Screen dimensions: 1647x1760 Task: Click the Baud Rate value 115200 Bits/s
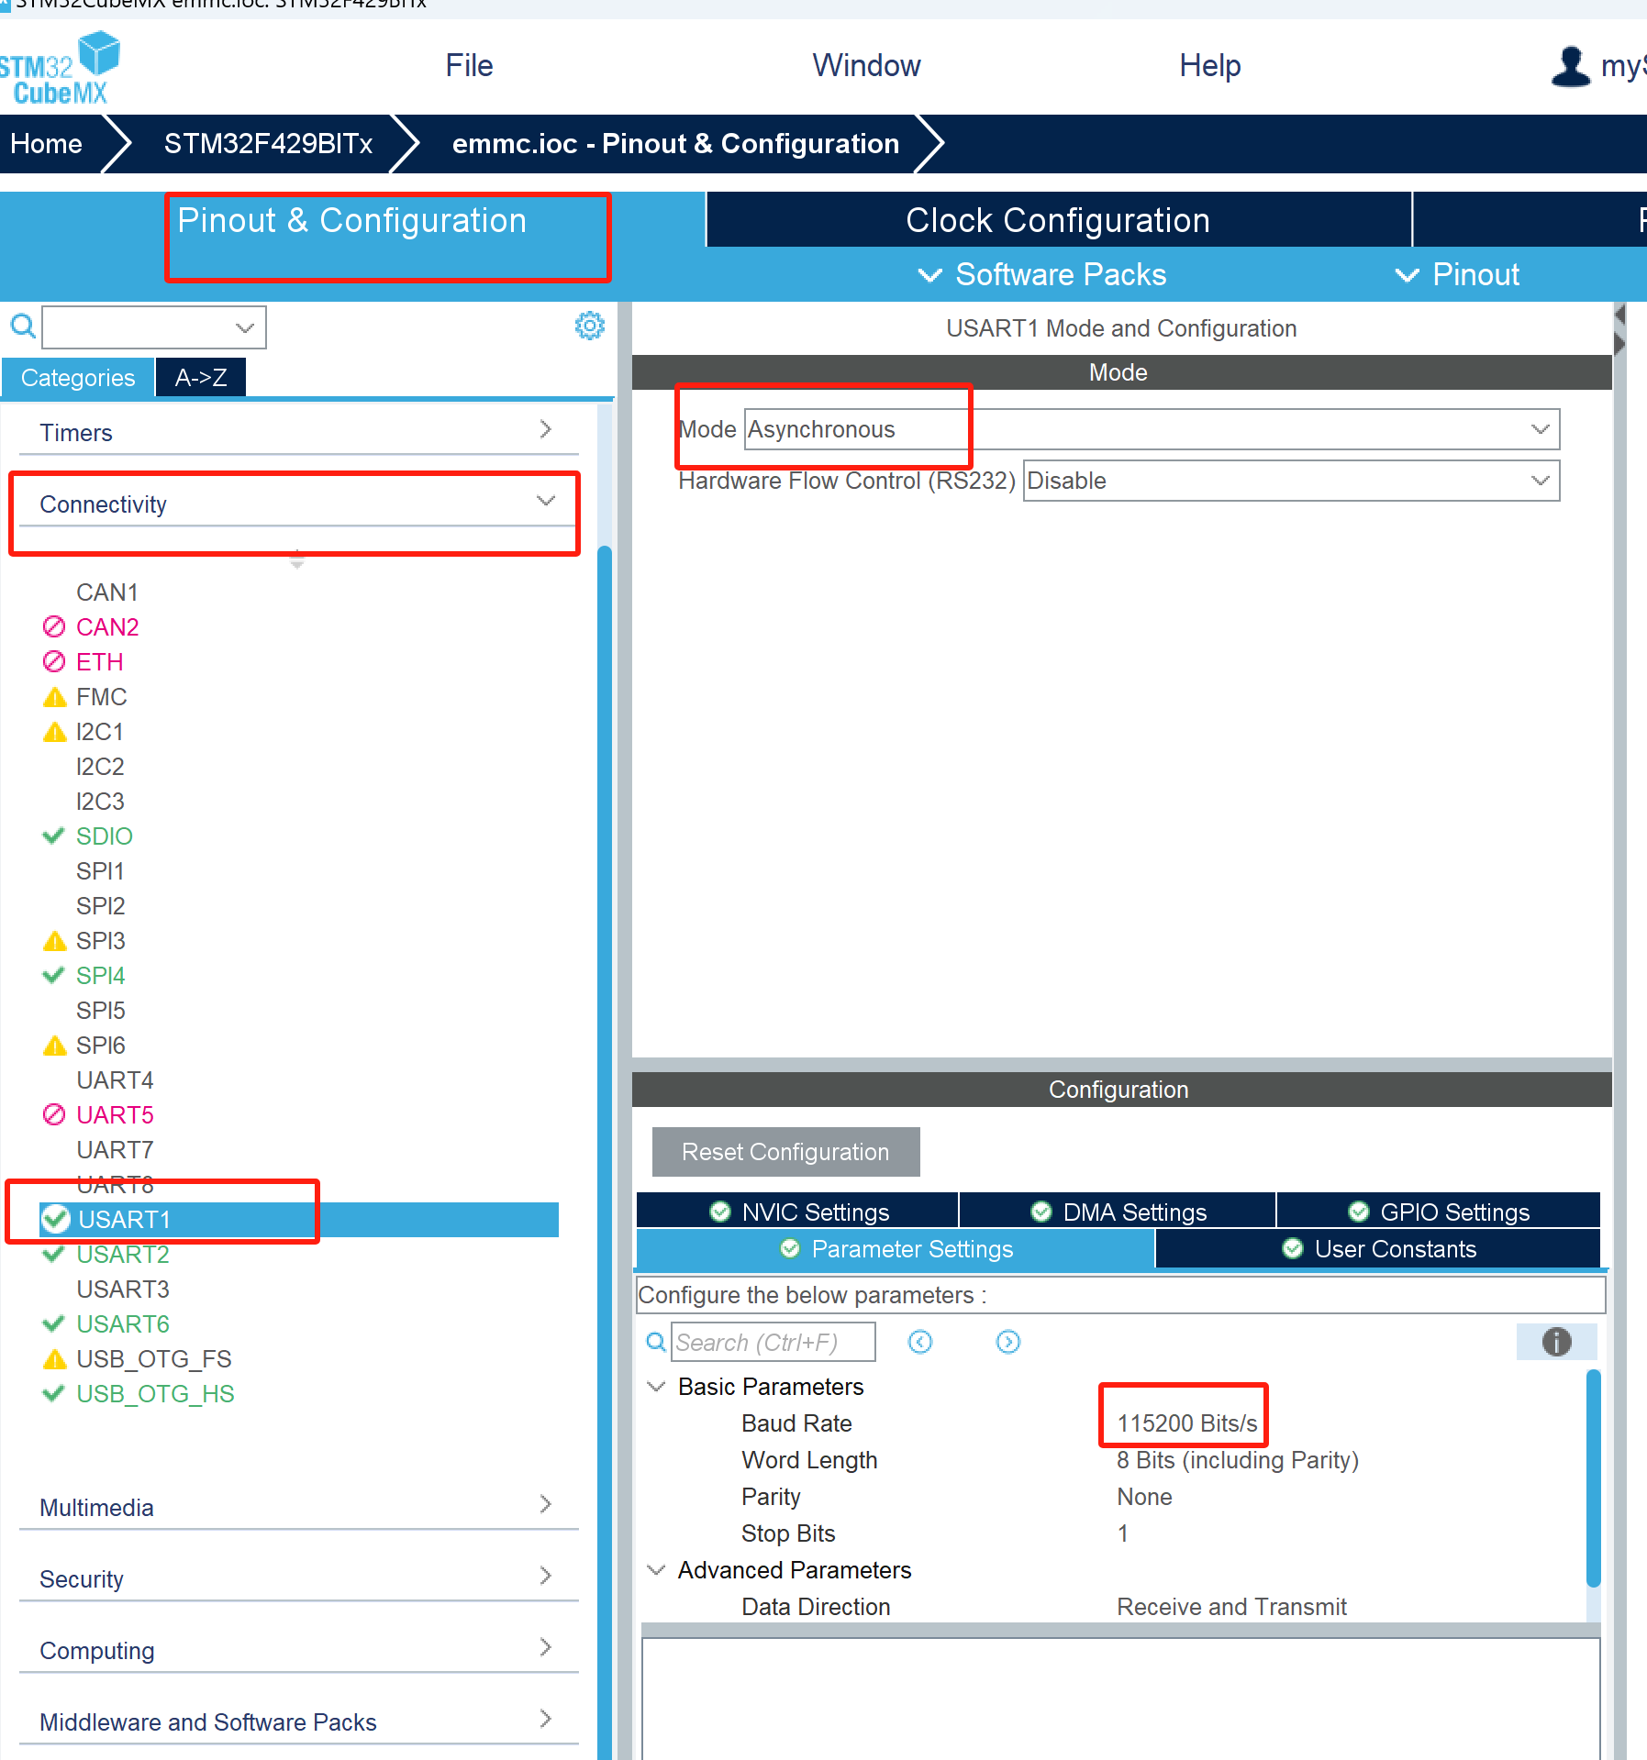[x=1186, y=1422]
